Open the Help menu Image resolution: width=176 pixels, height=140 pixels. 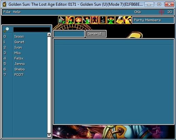point(17,12)
